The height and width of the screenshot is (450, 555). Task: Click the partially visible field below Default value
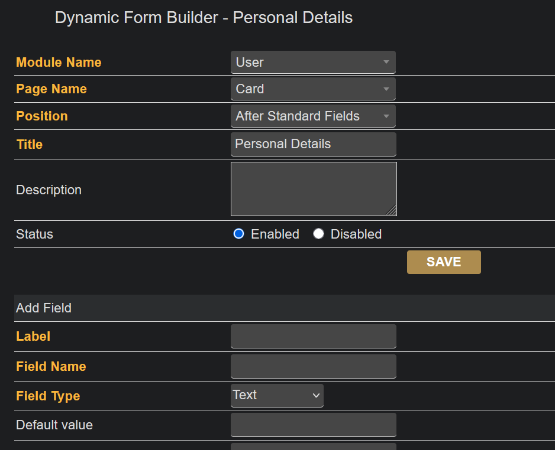coord(313,446)
